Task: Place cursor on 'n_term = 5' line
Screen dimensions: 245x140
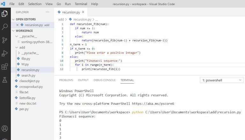Action: [78, 45]
